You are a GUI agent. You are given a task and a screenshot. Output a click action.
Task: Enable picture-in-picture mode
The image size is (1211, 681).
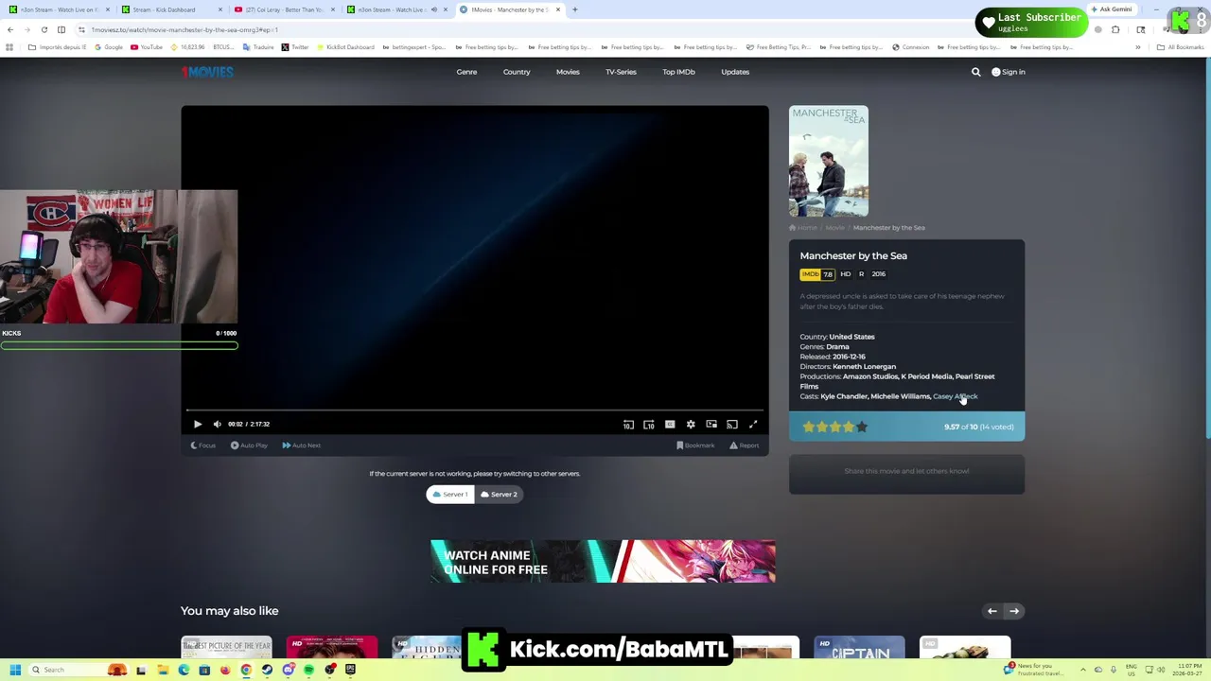(x=711, y=425)
